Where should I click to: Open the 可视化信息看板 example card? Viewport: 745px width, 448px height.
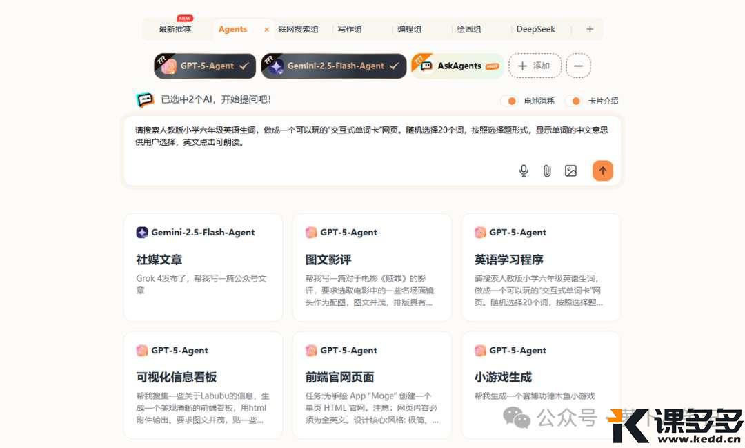click(203, 385)
